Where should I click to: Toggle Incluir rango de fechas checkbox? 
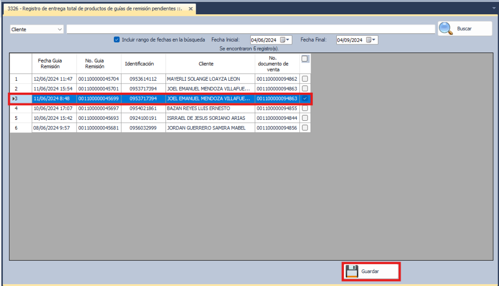(117, 40)
